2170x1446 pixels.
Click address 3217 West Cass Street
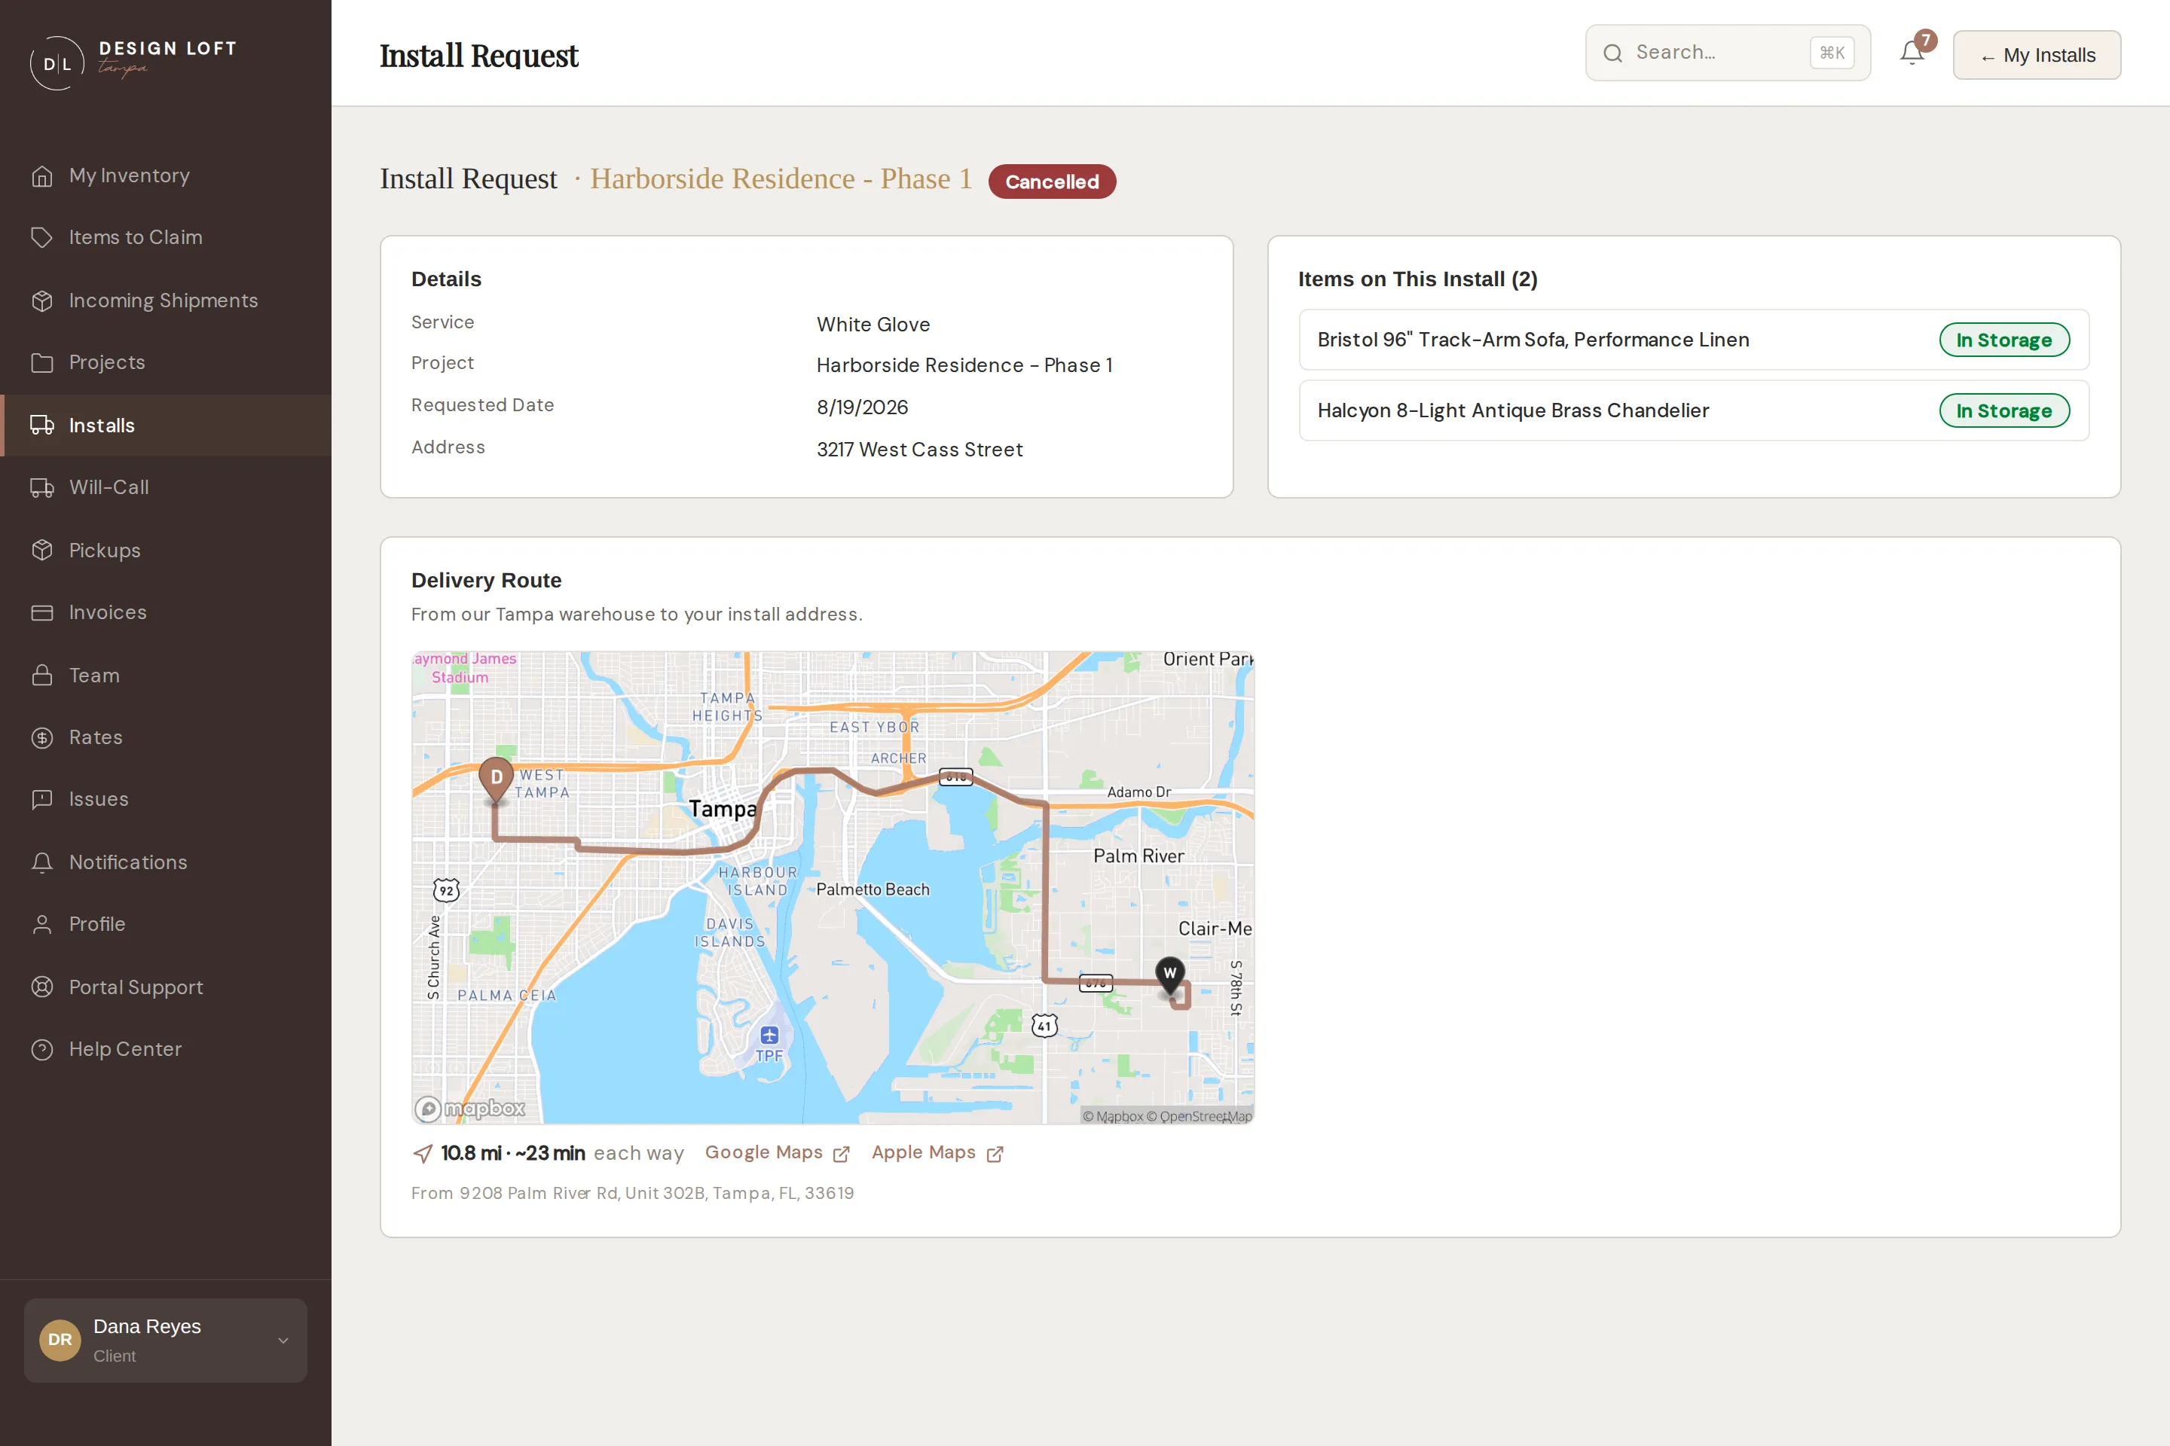[x=919, y=450]
